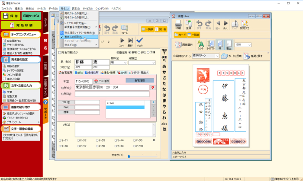This screenshot has width=303, height=181.
Task: Tick the マーク1 checkbox
Action: [x=60, y=140]
